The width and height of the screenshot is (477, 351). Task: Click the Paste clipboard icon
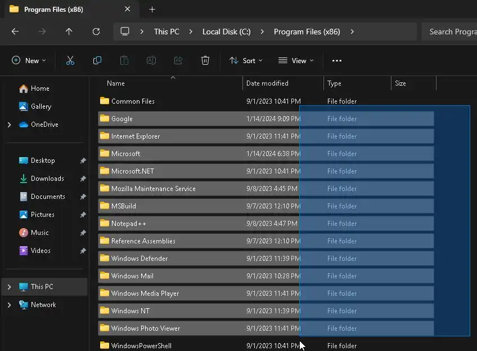pos(124,60)
